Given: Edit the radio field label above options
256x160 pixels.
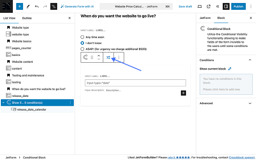Looking at the screenshot, I should pos(101,30).
